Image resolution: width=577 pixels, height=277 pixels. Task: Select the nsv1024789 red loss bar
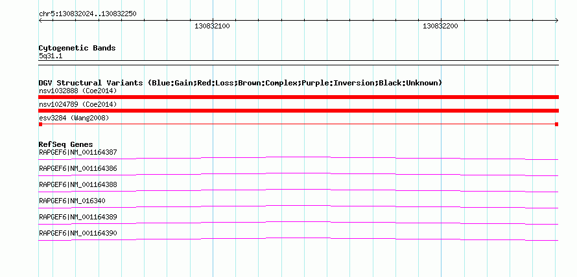coord(298,111)
